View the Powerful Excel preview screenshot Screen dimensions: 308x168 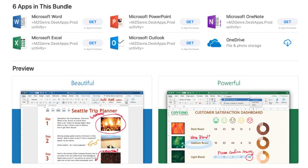(228, 120)
